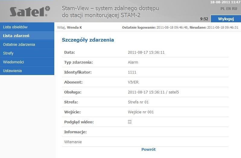Select Lista zdarzeń menu item
241x158 pixels.
[27, 36]
